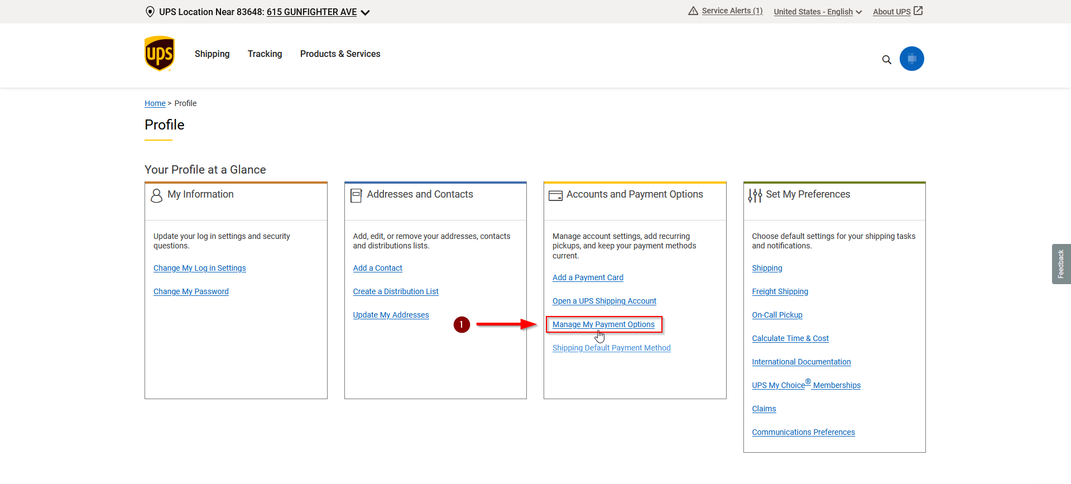Open Change My Log in Settings
This screenshot has width=1071, height=484.
[200, 268]
